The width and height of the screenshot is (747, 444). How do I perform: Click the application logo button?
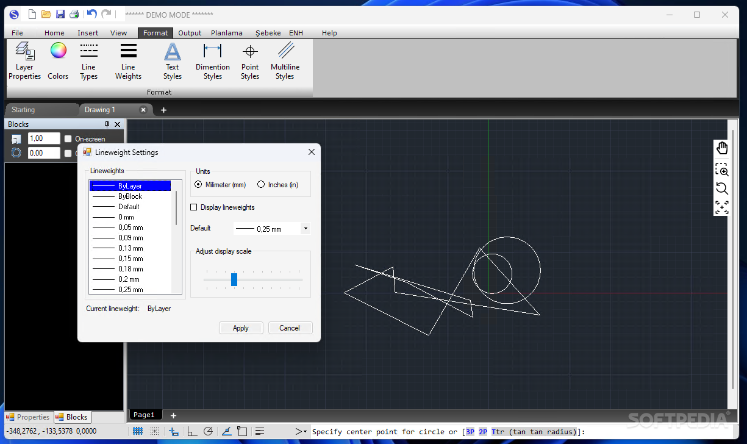pyautogui.click(x=14, y=14)
